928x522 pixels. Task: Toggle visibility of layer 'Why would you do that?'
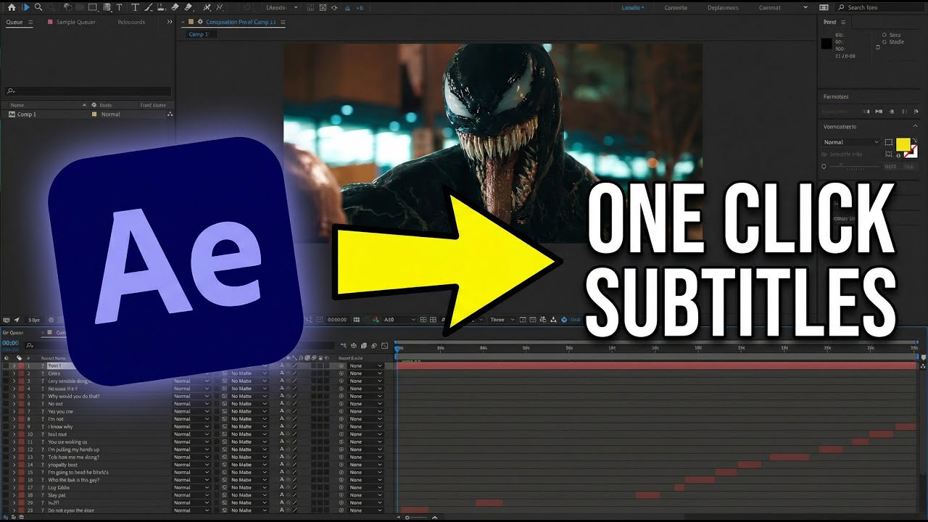(x=6, y=397)
